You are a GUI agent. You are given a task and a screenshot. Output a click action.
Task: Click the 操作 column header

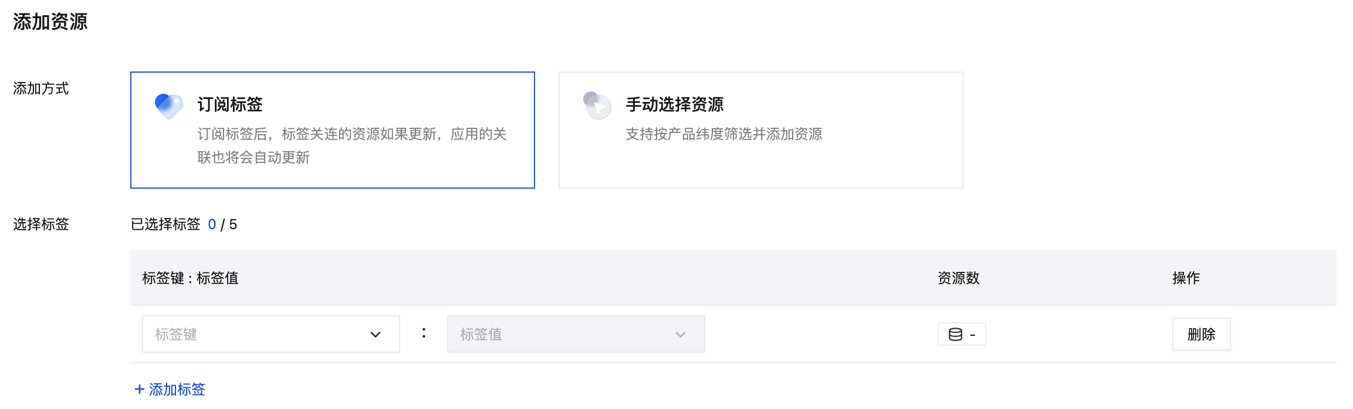[1186, 278]
